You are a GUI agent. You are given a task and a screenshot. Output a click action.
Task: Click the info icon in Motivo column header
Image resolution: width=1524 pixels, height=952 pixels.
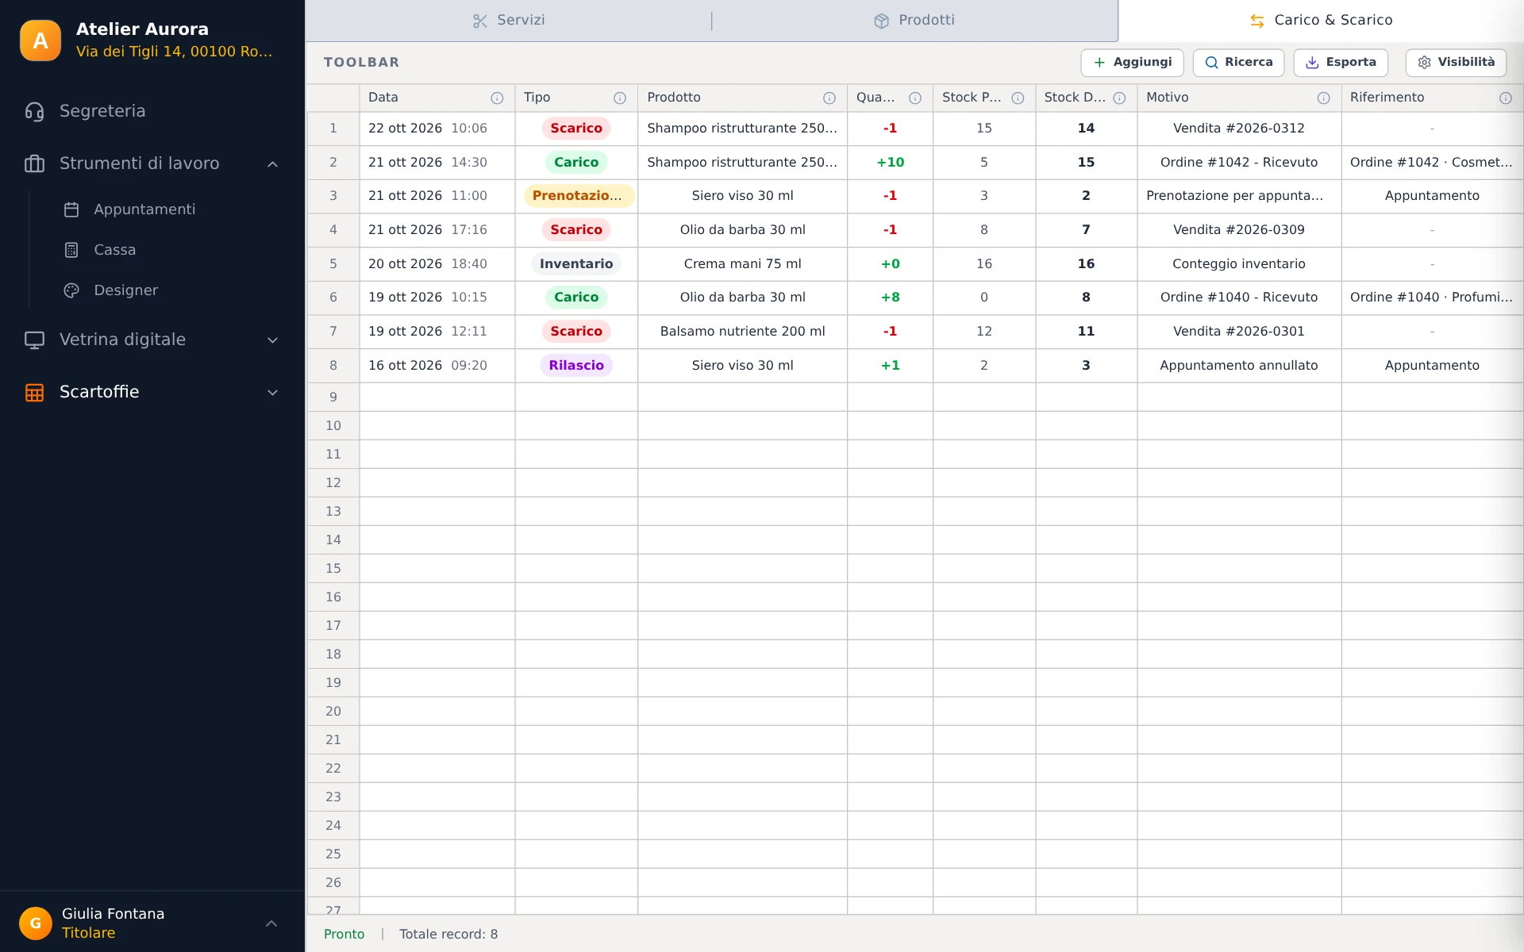1324,98
